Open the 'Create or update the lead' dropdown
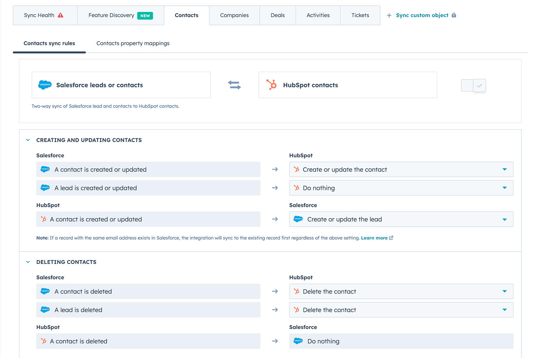Screen dimensions: 540x358 click(401, 219)
